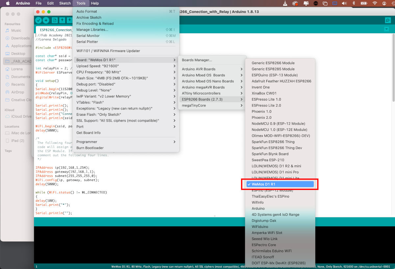Open the File menu in menu bar
The width and height of the screenshot is (395, 269).
tap(38, 3)
